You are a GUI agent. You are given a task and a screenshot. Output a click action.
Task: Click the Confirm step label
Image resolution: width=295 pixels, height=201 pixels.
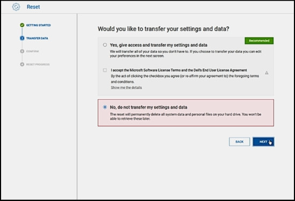32,51
